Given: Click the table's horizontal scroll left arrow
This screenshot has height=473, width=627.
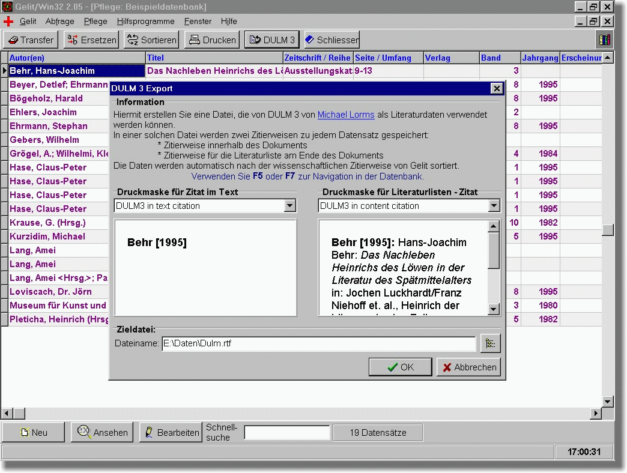Looking at the screenshot, I should pos(7,413).
